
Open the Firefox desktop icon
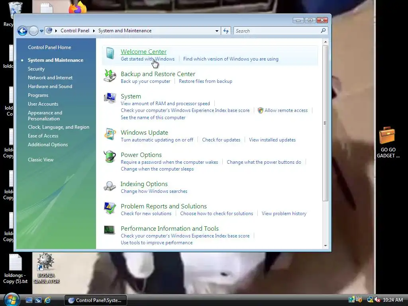pos(78,7)
